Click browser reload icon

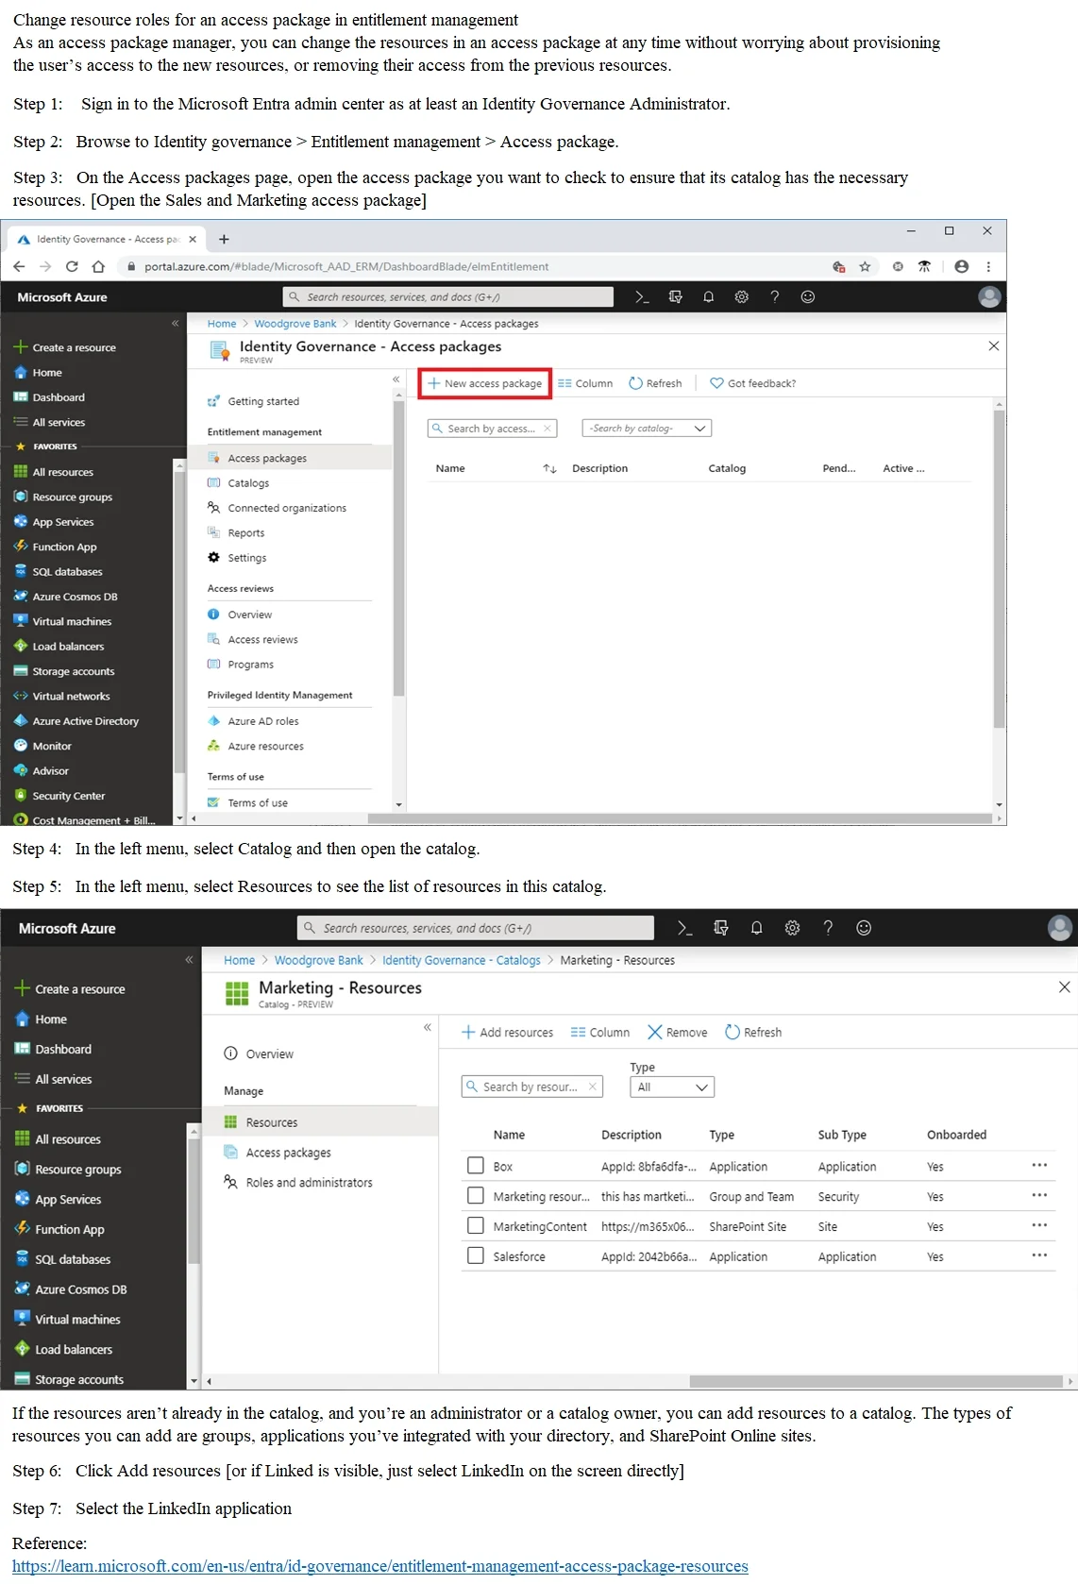(x=72, y=266)
